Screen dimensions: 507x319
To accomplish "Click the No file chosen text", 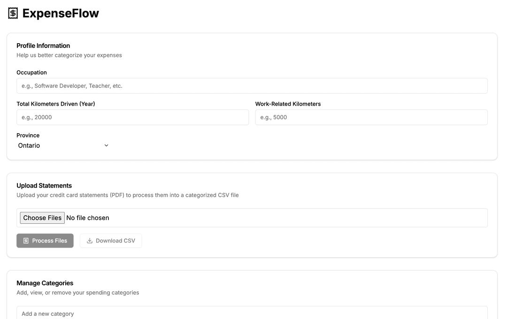I will (x=88, y=218).
